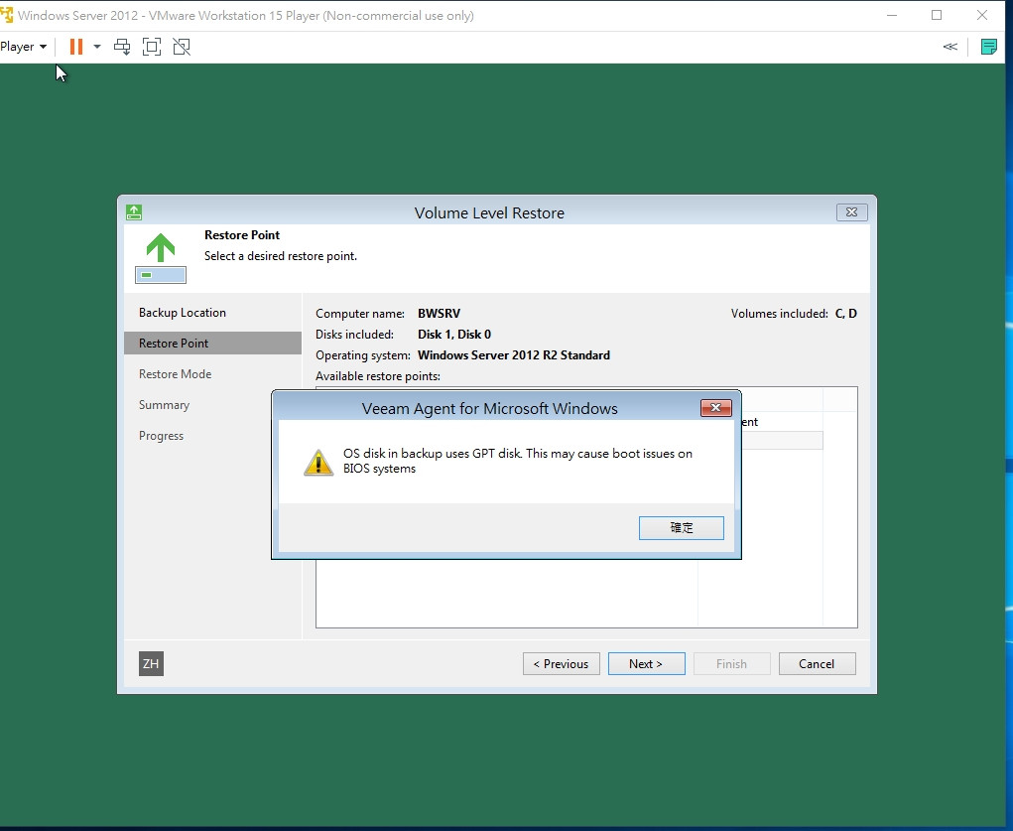Select the Restore Mode step

click(x=175, y=374)
